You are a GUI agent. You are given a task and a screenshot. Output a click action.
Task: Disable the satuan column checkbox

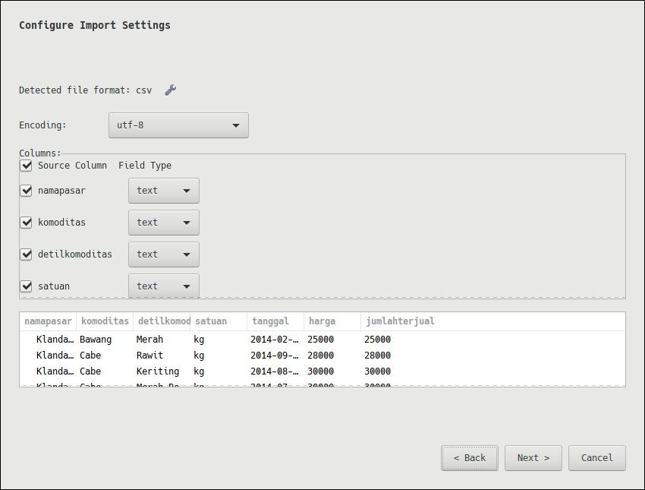point(27,286)
